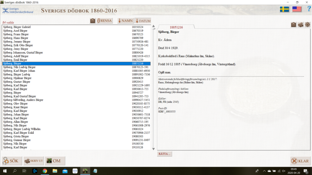This screenshot has height=175, width=312.
Task: Finish with the KLAR button
Action: (x=300, y=161)
